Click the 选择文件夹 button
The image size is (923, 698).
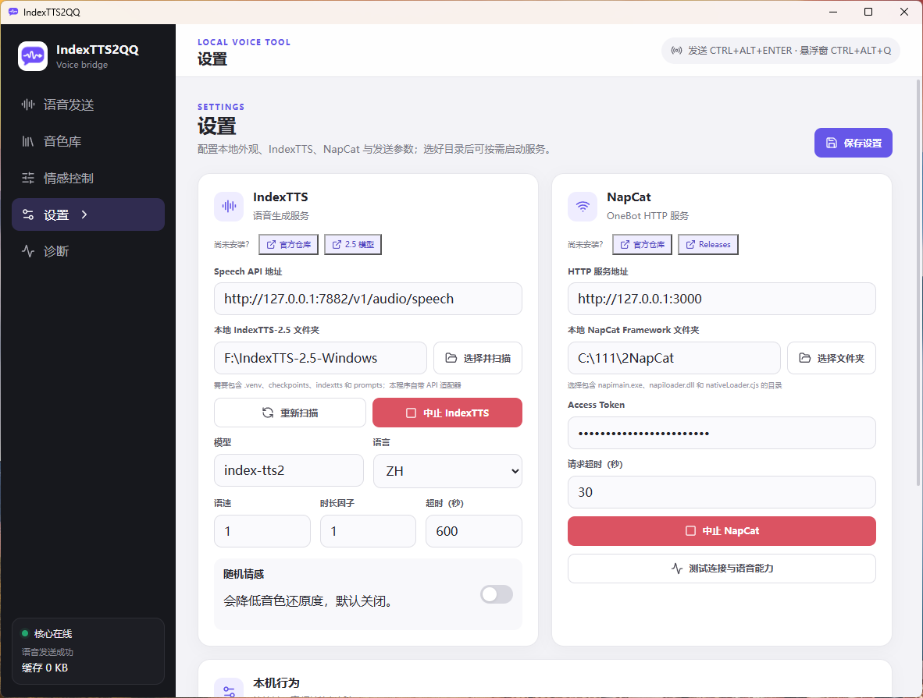click(832, 358)
